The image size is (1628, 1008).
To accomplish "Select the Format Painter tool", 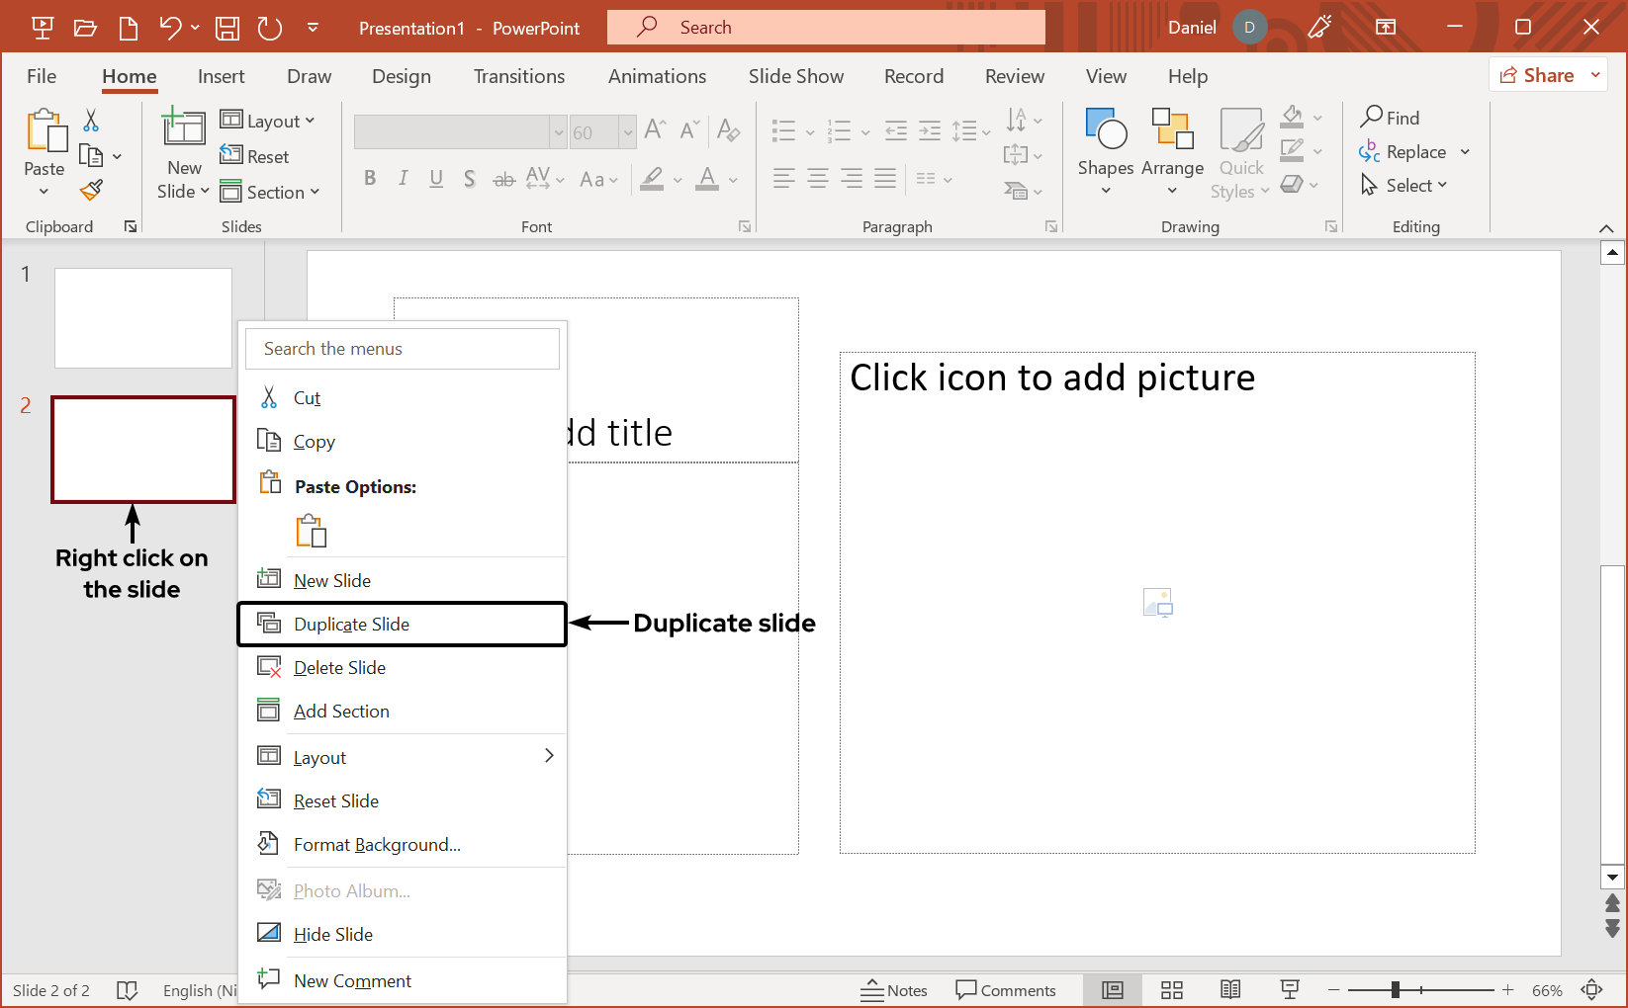I will [x=90, y=190].
